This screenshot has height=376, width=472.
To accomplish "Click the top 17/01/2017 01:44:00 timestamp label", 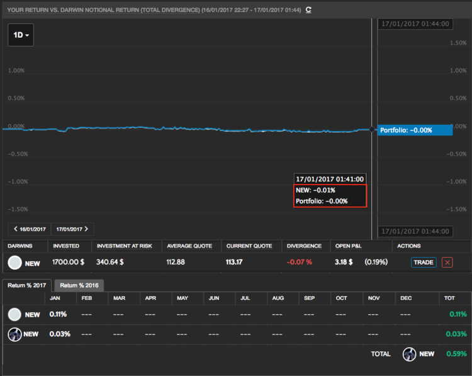I will pyautogui.click(x=414, y=23).
